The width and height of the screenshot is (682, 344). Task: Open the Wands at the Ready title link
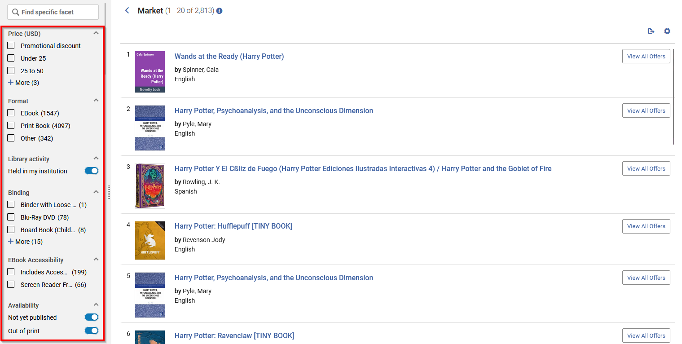pos(229,56)
